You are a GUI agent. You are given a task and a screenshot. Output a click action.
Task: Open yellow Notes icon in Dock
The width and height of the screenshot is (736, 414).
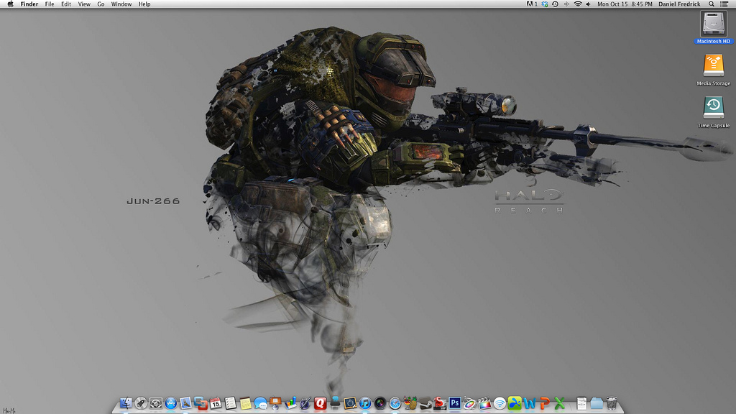click(246, 402)
